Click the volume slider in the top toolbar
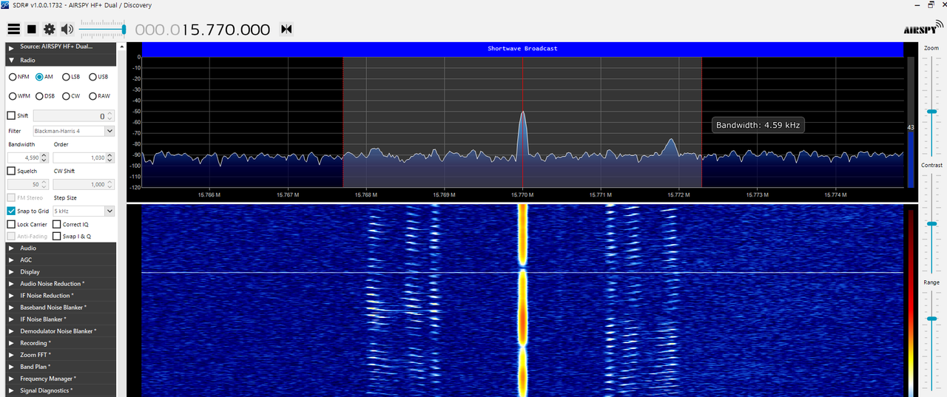Screen dimensions: 947x397 (x=102, y=29)
